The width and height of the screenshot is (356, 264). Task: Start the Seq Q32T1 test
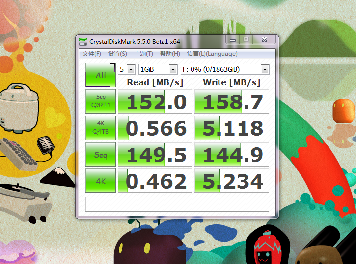[x=101, y=101]
